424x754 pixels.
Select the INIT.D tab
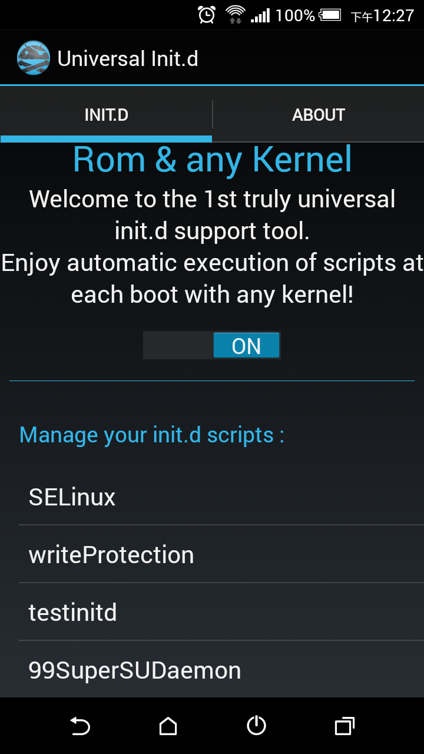106,115
